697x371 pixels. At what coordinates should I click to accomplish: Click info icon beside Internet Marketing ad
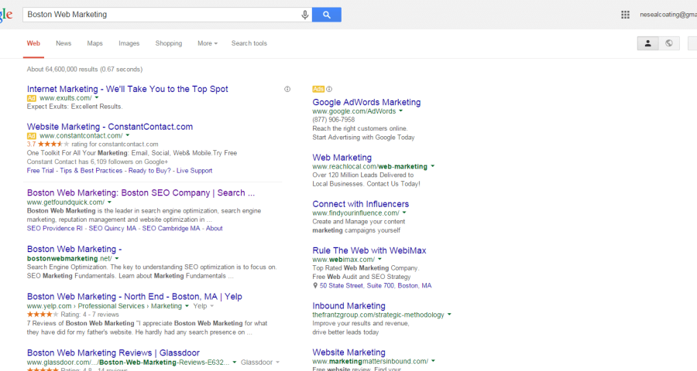click(x=287, y=89)
